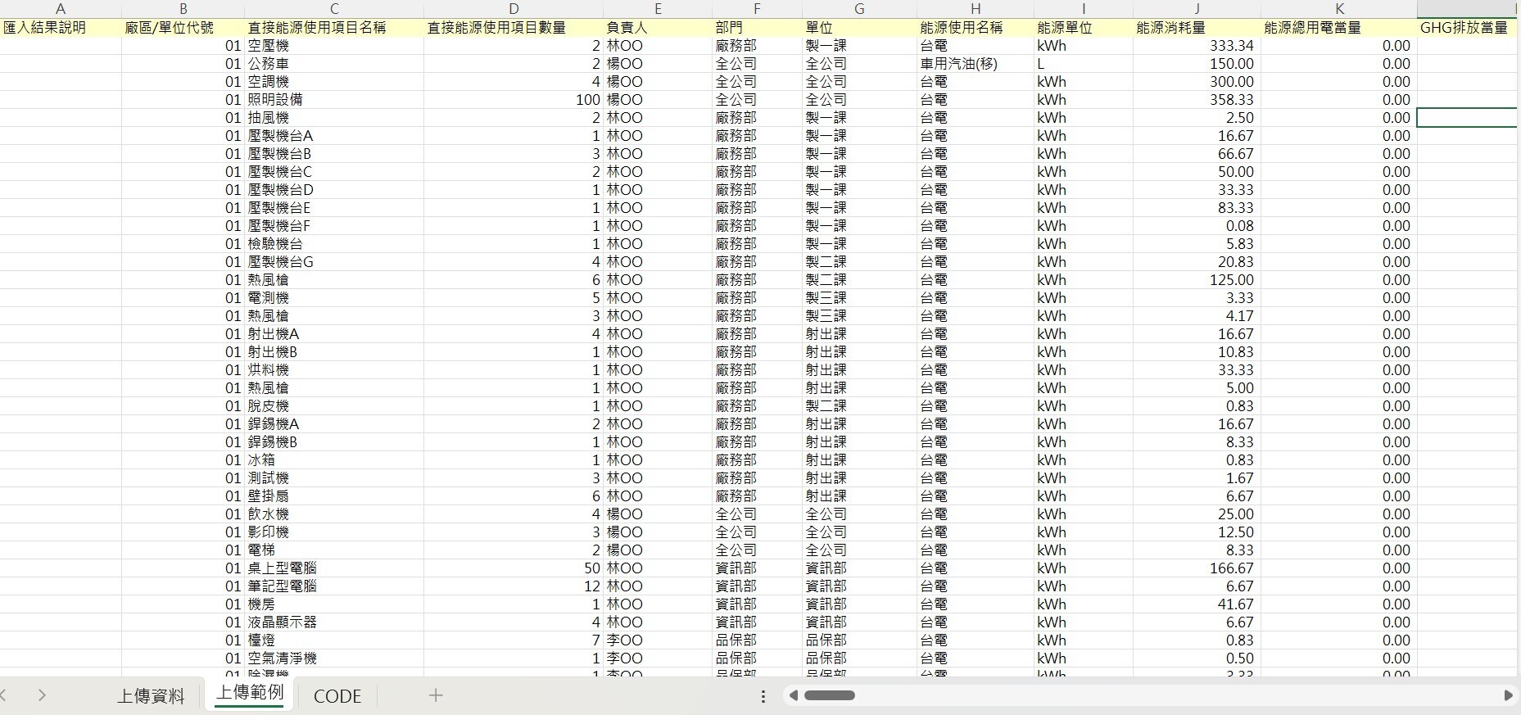
Task: Select column C header
Action: tap(334, 9)
